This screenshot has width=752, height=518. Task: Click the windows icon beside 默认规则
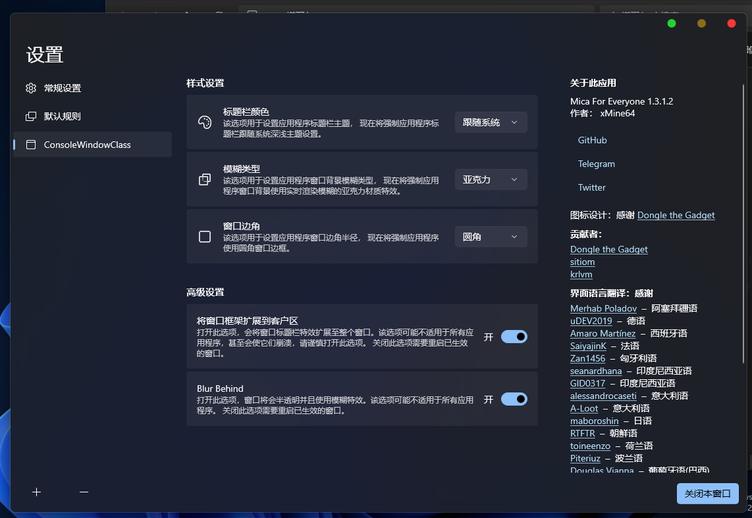point(31,116)
